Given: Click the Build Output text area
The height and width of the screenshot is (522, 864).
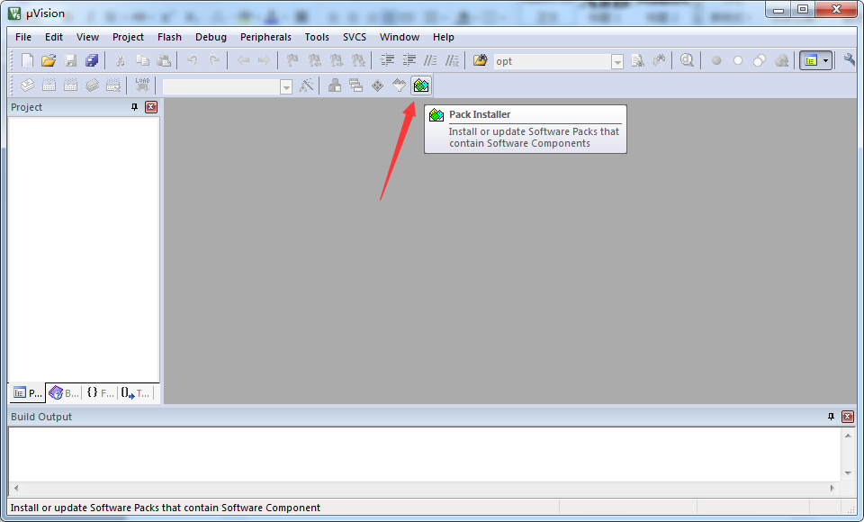Looking at the screenshot, I should [x=425, y=454].
